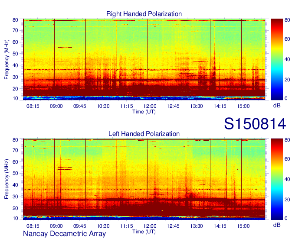
Task: Click 80 dB label on Left Handed color bar
Action: point(287,140)
